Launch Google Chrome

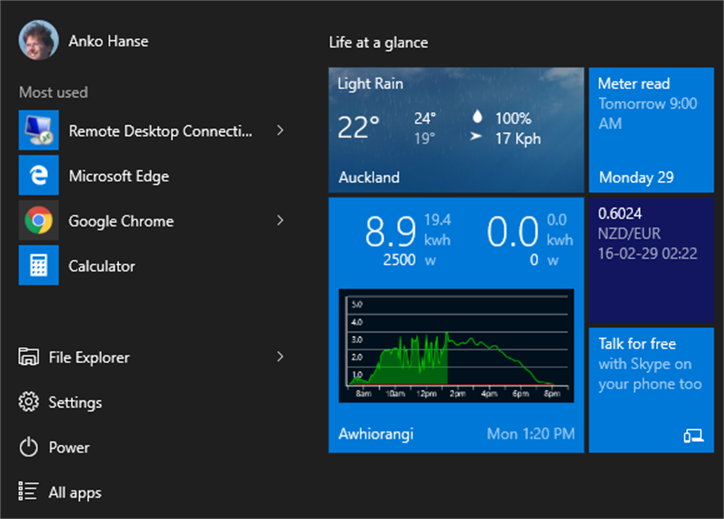(121, 221)
